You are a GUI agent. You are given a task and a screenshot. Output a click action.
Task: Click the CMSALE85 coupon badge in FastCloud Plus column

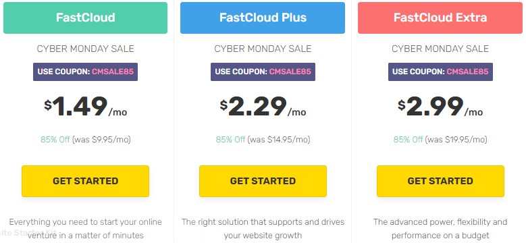click(263, 72)
